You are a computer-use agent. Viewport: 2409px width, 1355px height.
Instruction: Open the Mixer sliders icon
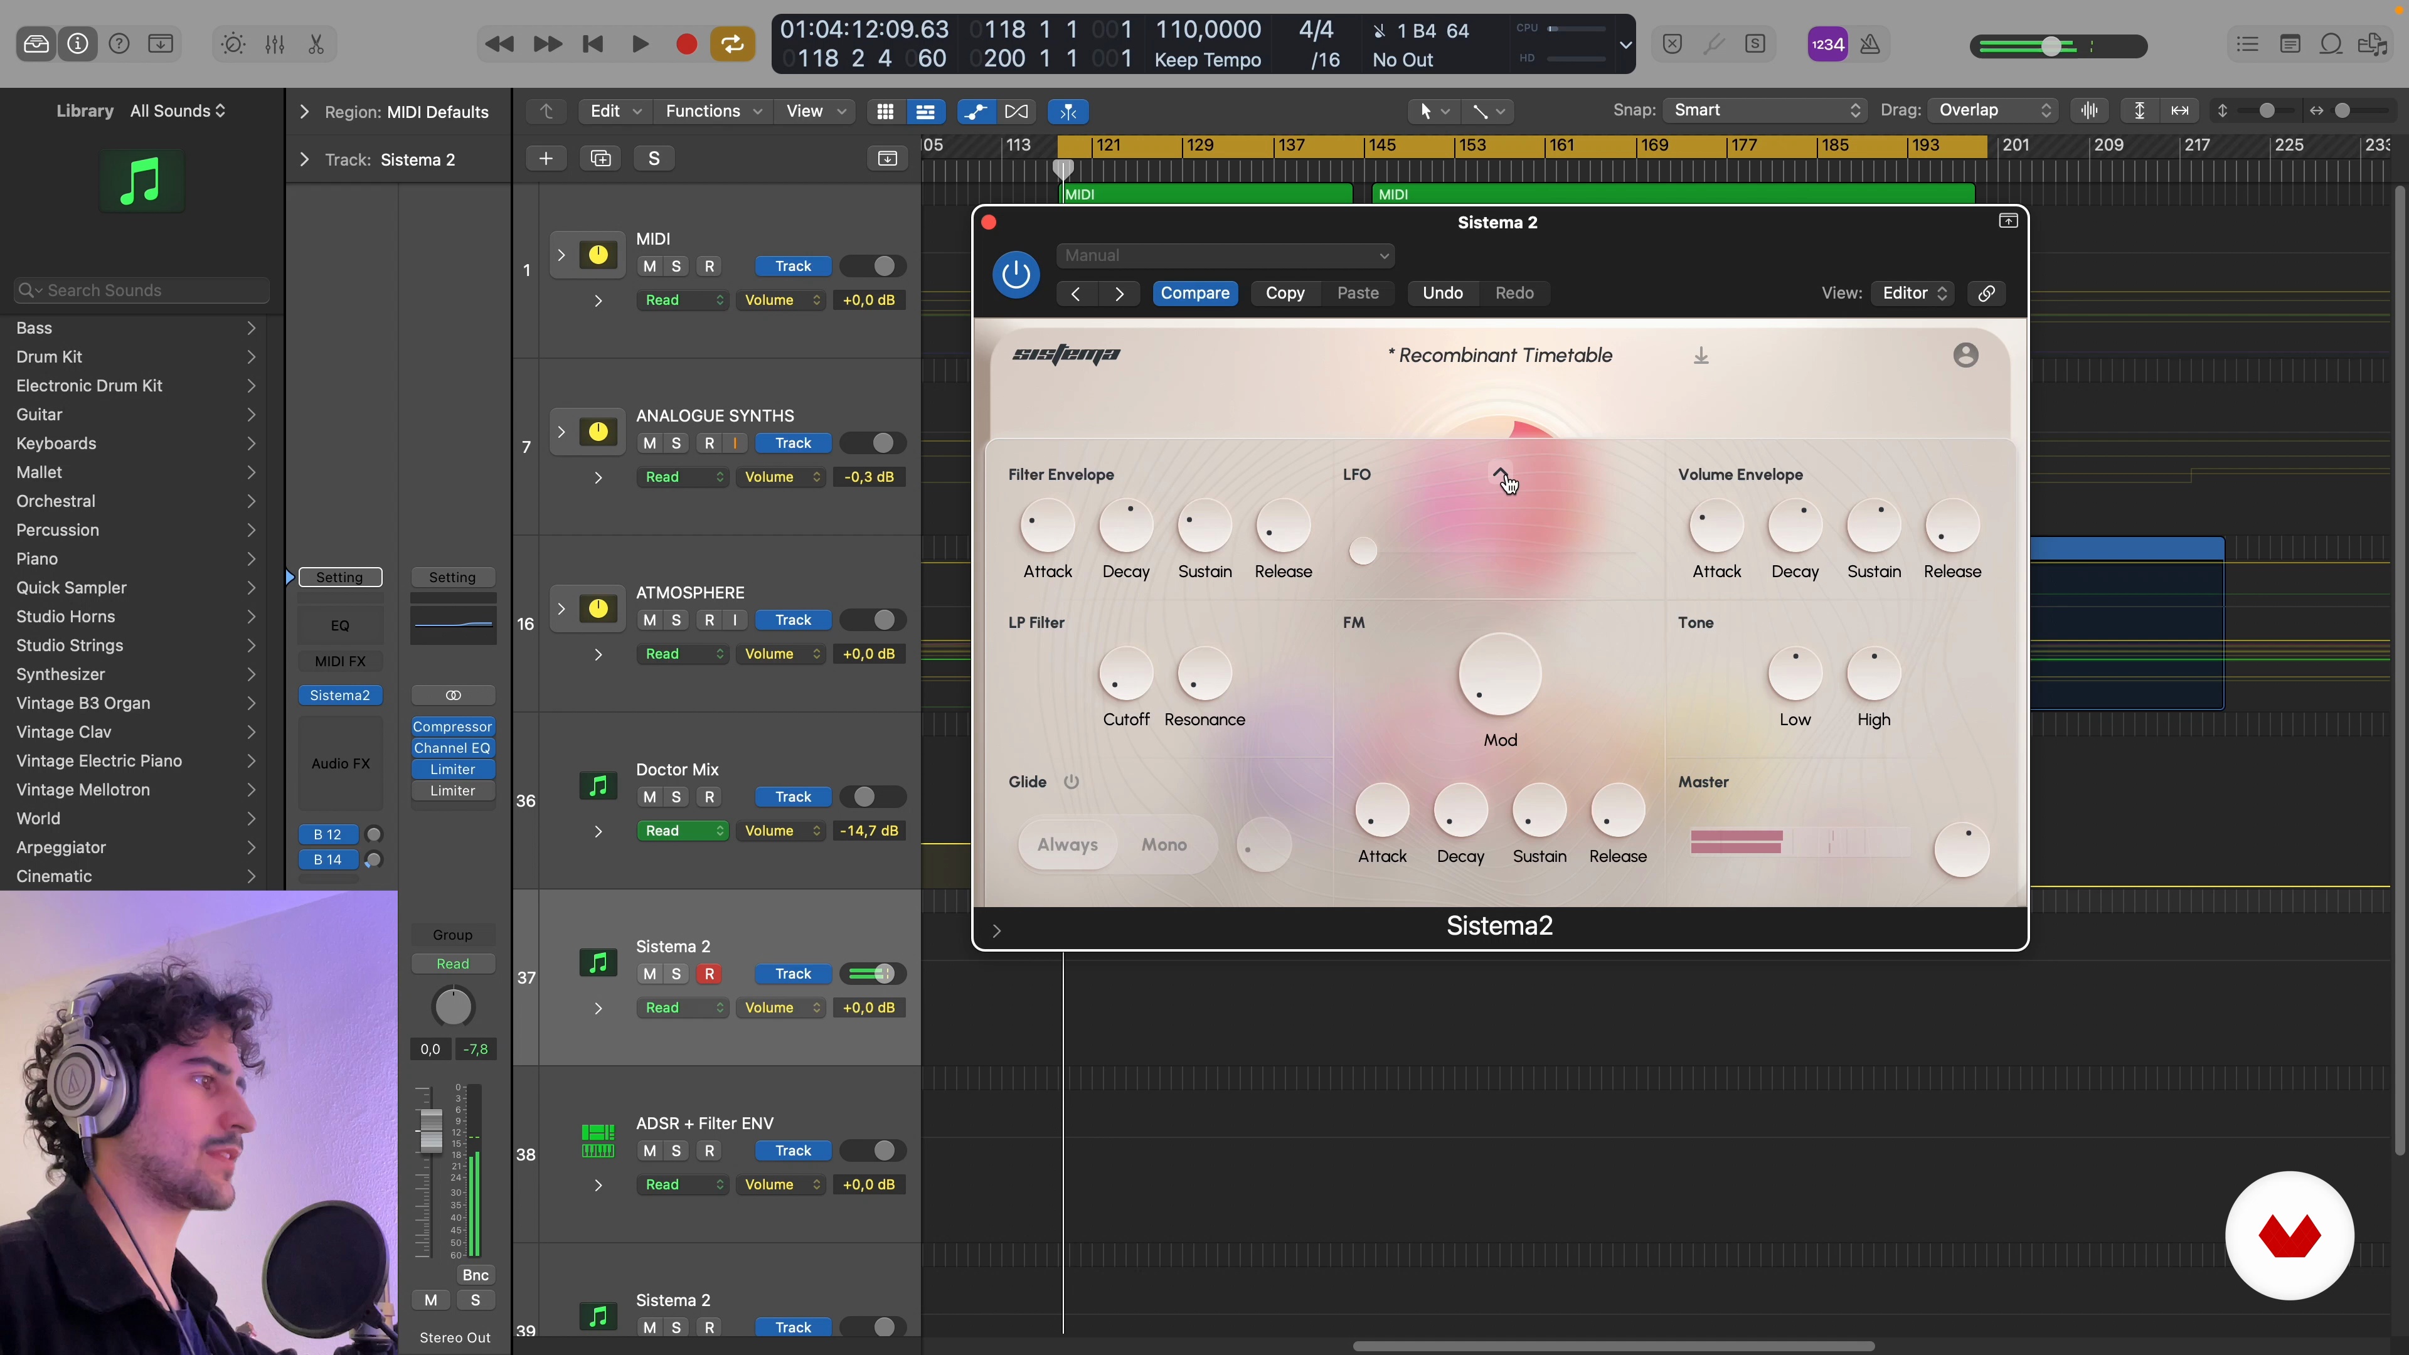pyautogui.click(x=275, y=44)
